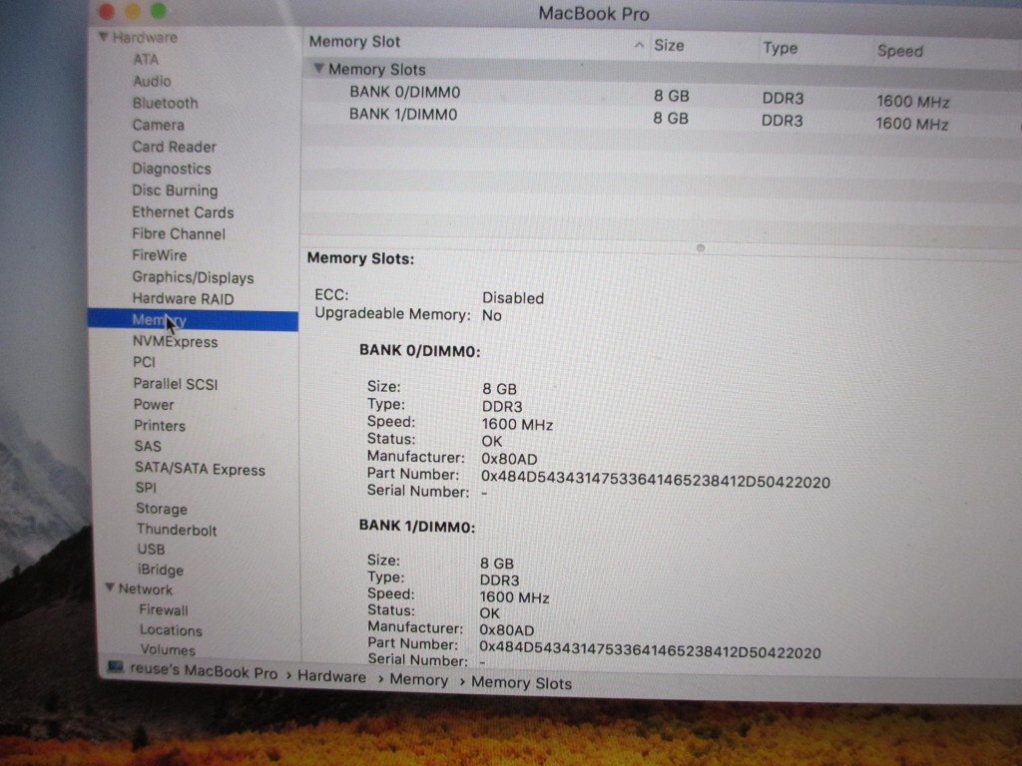1022x766 pixels.
Task: Sort table by Size column
Action: [669, 46]
